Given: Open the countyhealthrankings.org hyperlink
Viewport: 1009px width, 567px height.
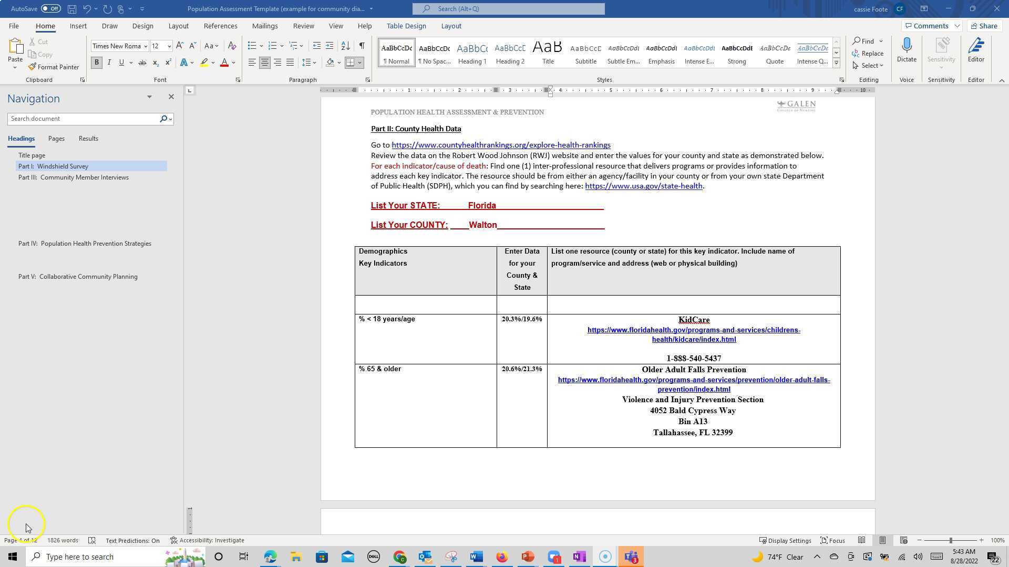Looking at the screenshot, I should [x=501, y=145].
